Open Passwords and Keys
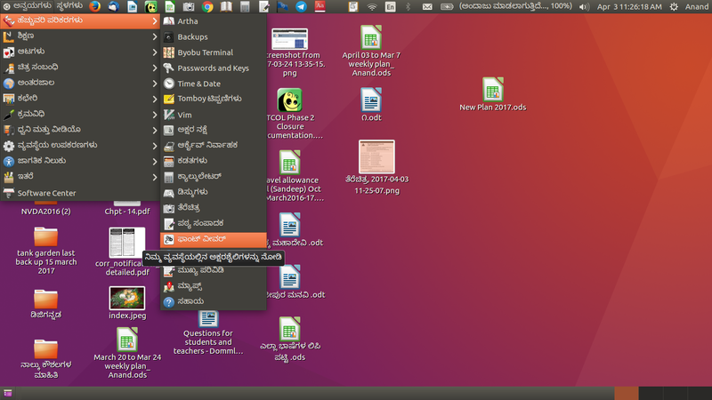This screenshot has height=400, width=712. [x=214, y=68]
